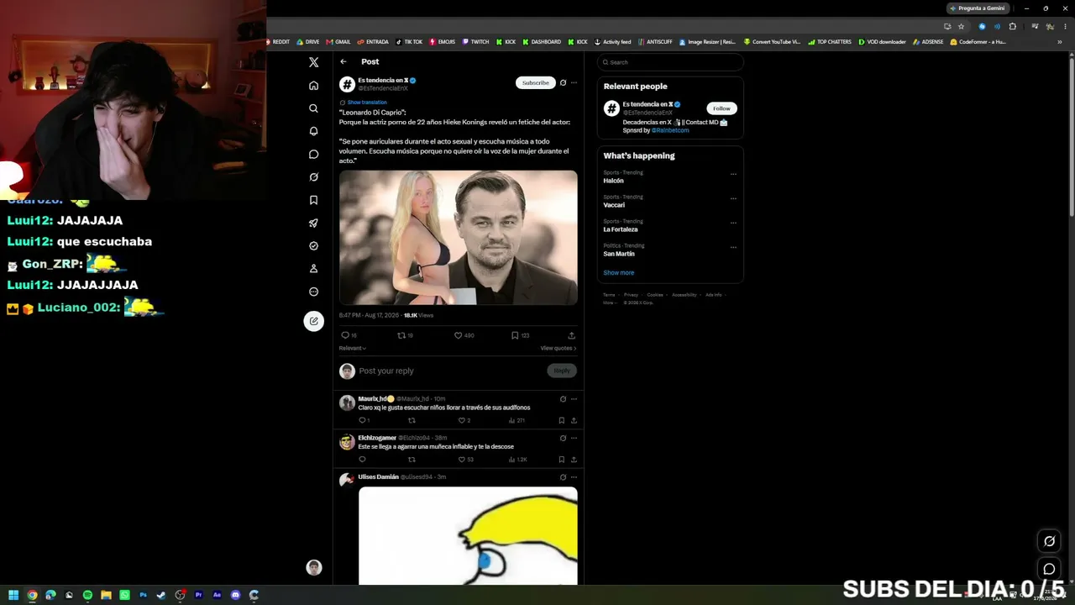Viewport: 1075px width, 605px height.
Task: Open DASHBOARD bookmark
Action: 542,42
